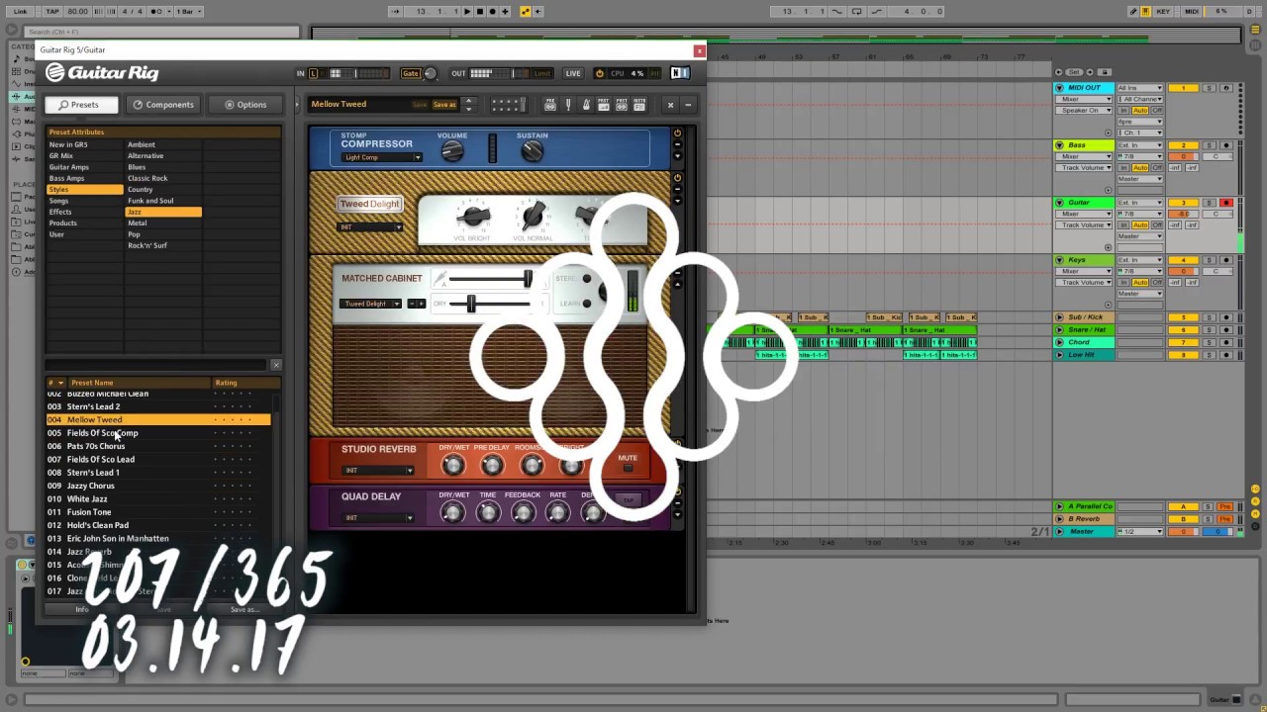Image resolution: width=1267 pixels, height=712 pixels.
Task: Open the Bass Track Volume dropdown
Action: coord(1084,168)
